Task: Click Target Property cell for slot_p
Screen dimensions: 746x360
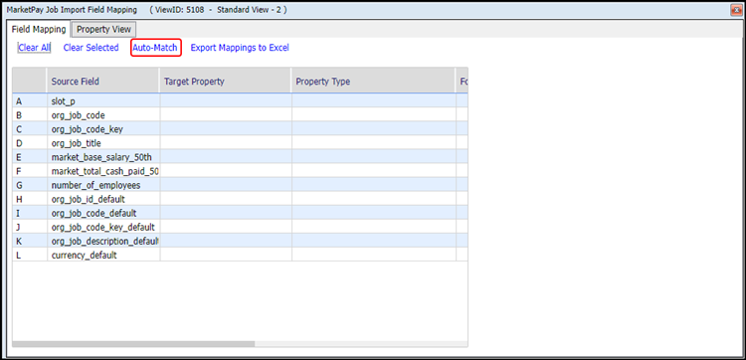Action: [x=226, y=100]
